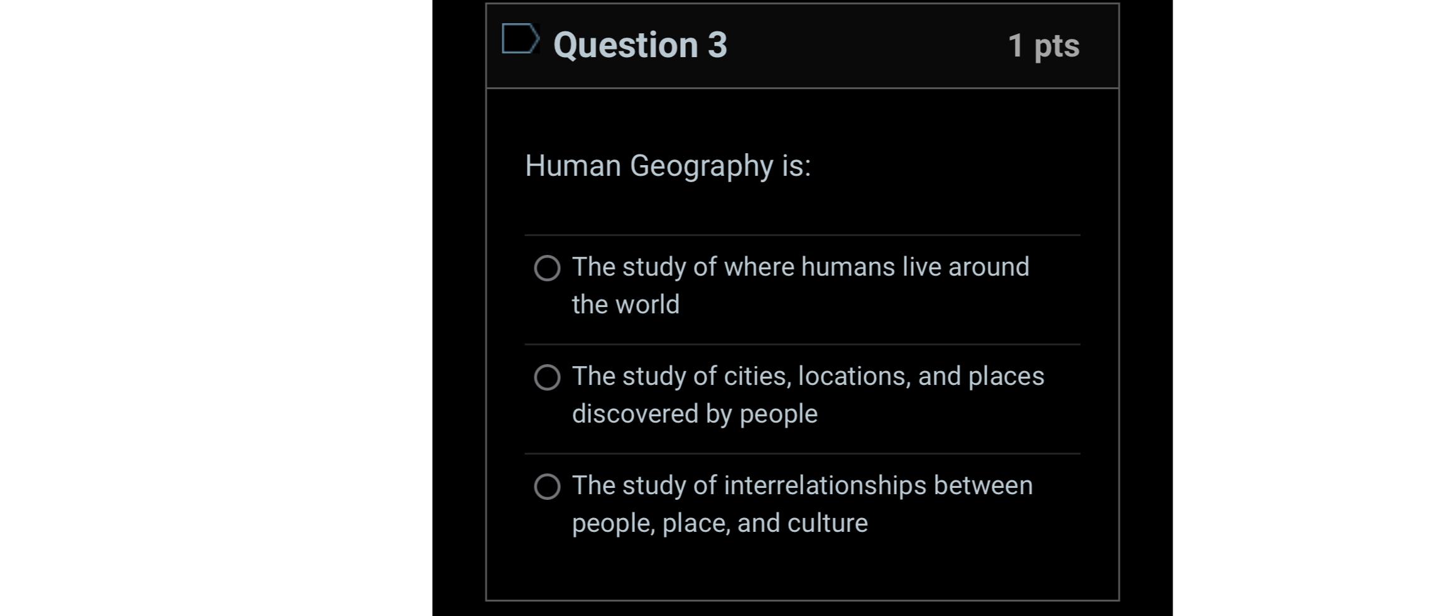
Task: Click the 'people, place, and culture' answer line
Action: coord(720,523)
